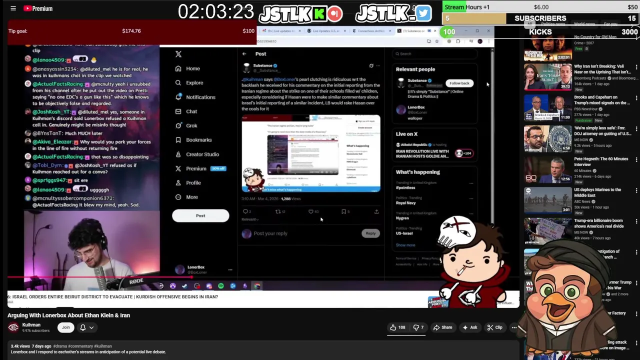Open Grok in the X sidebar
The width and height of the screenshot is (640, 360).
[x=186, y=125]
